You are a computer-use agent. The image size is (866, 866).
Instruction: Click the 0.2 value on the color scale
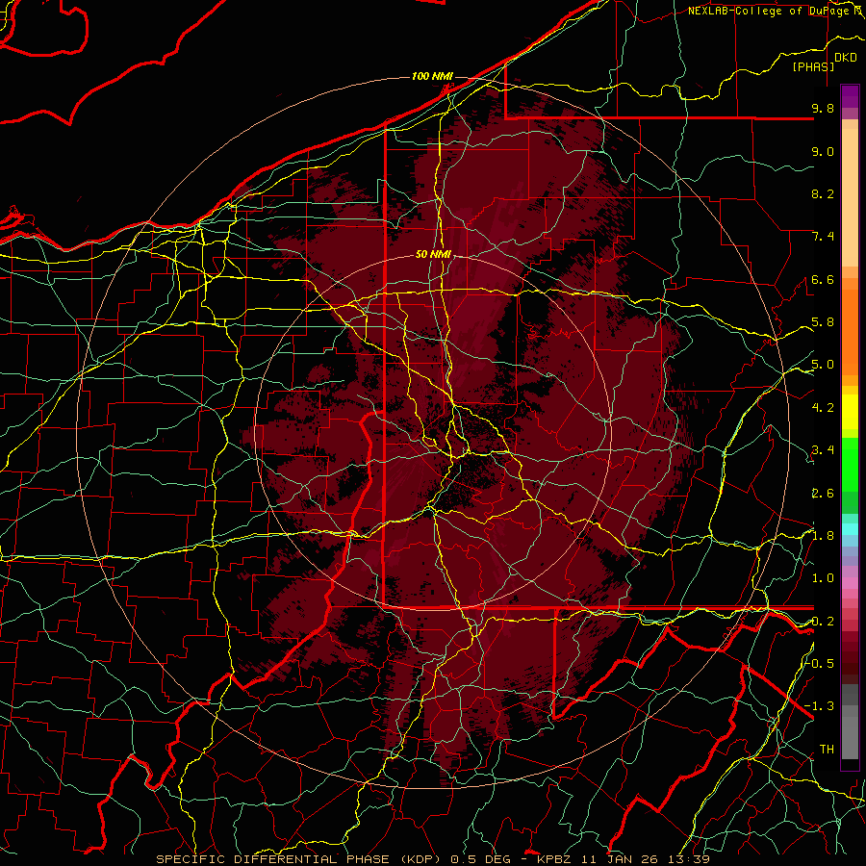[823, 622]
